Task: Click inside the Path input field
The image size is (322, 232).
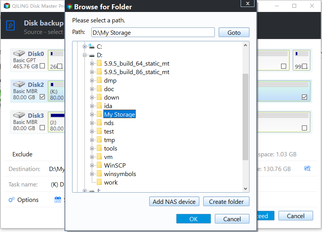Action: 153,32
